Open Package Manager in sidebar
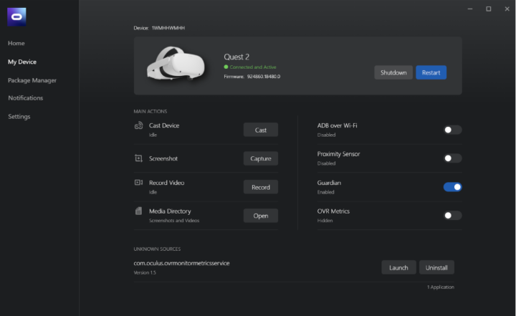Viewport: 516px width, 316px height. pos(32,80)
